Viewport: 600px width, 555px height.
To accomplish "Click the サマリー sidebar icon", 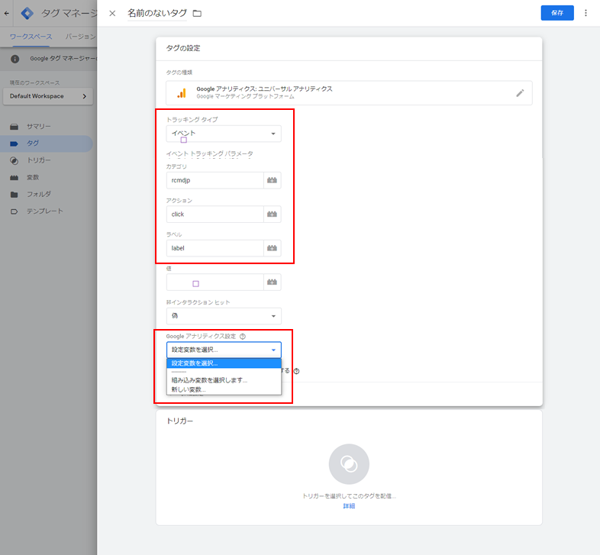I will [15, 127].
